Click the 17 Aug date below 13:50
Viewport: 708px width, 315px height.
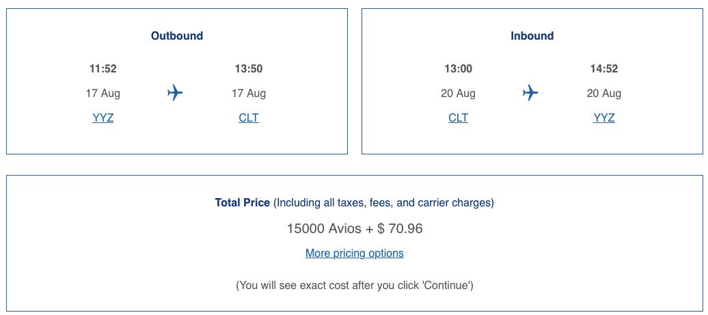[249, 93]
